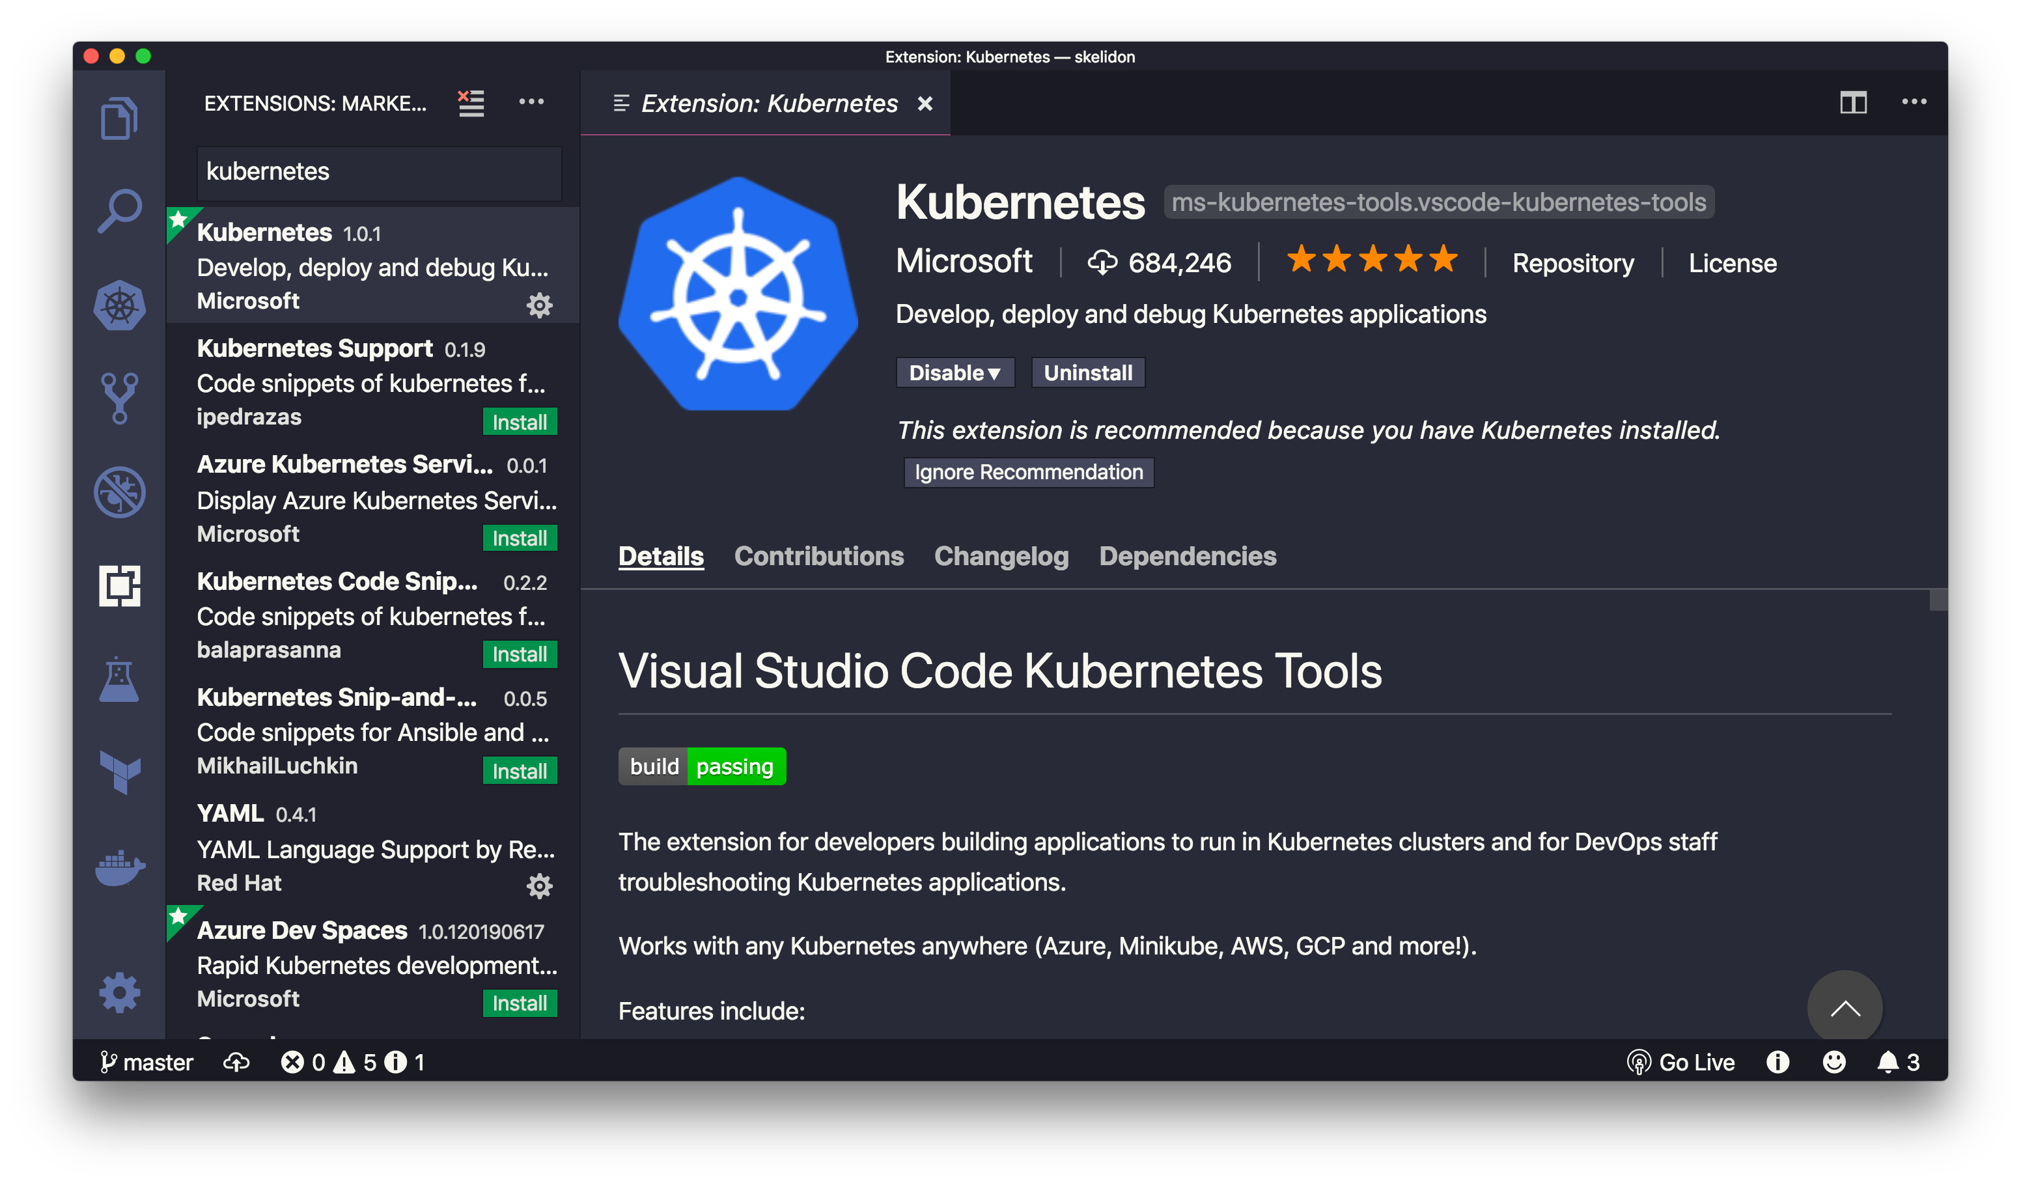Open the Source Control view
Screen dimensions: 2021x1185
[120, 397]
